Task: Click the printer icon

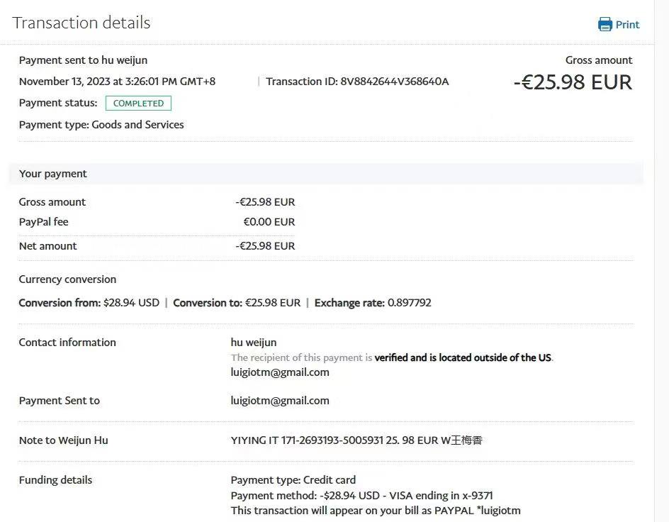Action: (x=605, y=25)
